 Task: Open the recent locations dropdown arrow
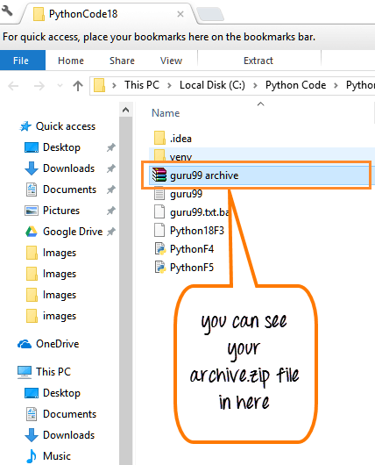[x=60, y=86]
